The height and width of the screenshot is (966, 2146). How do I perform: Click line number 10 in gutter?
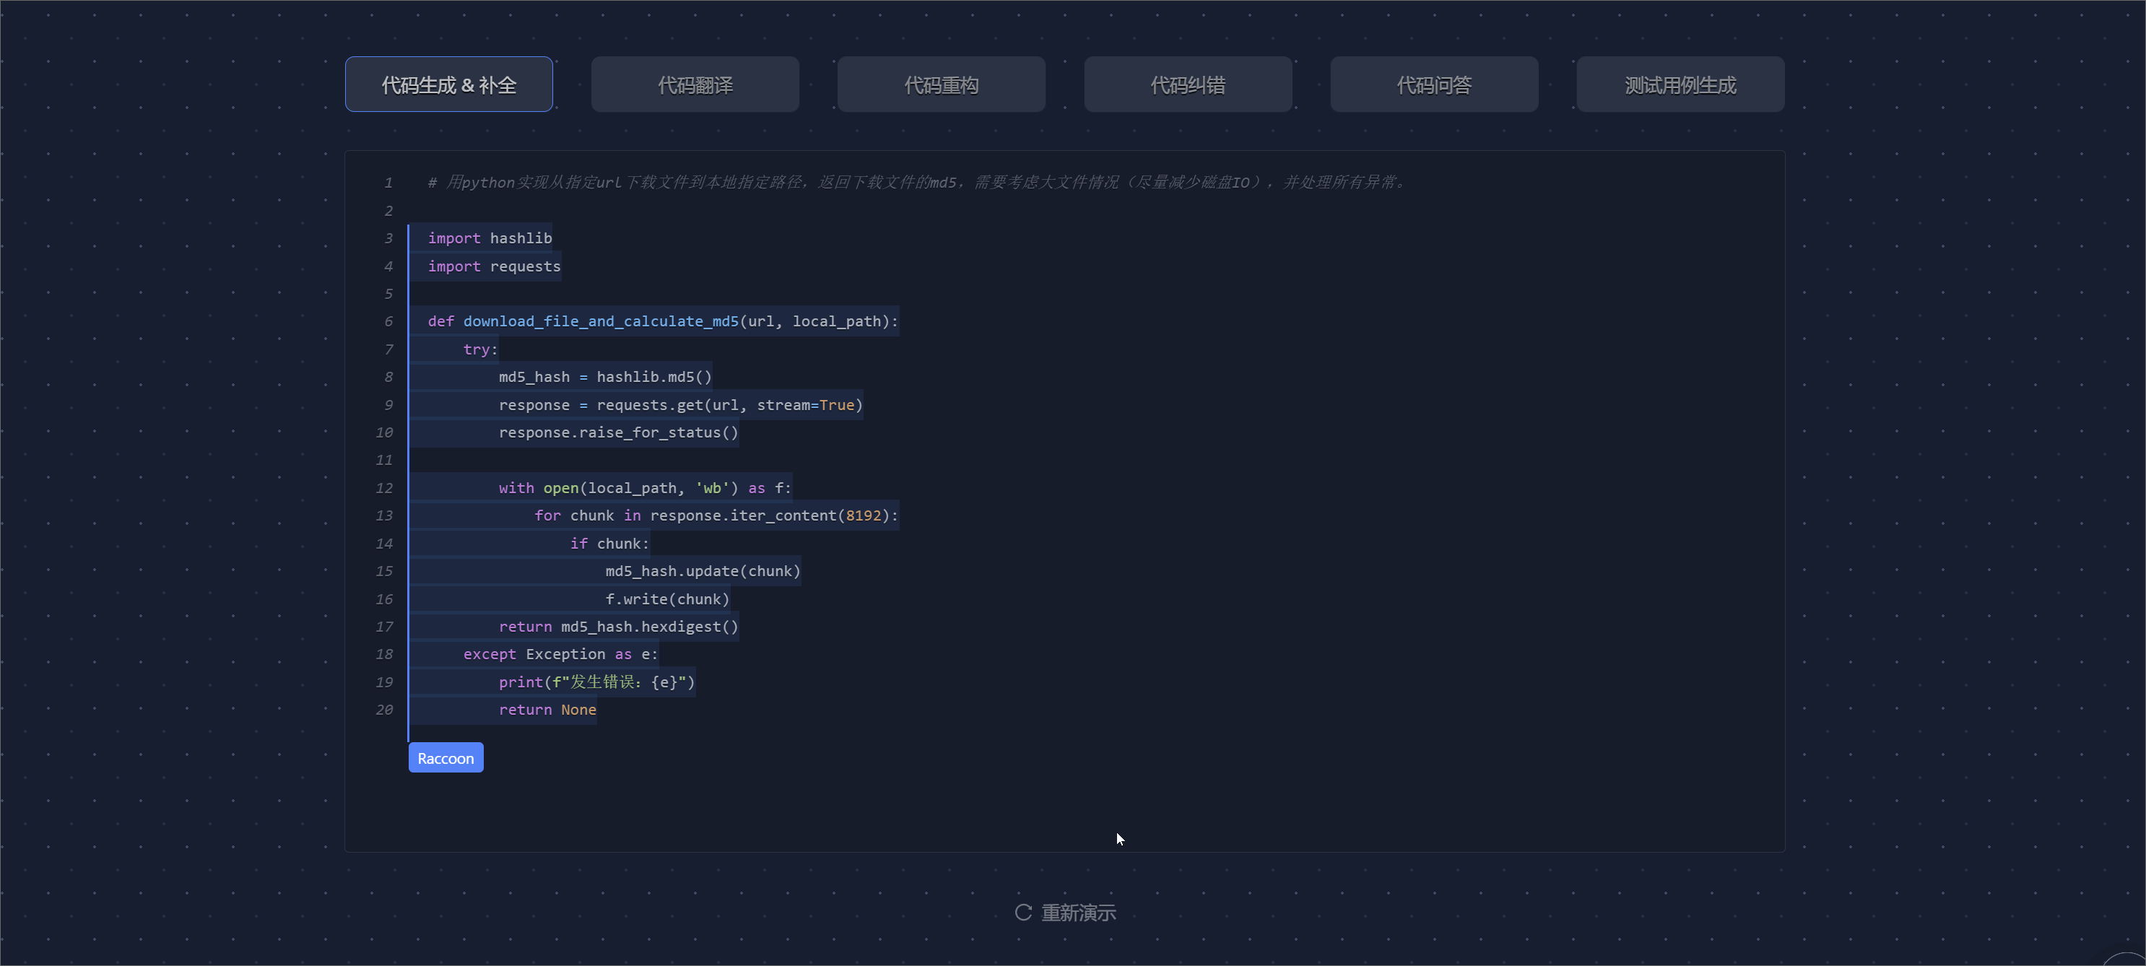click(384, 432)
